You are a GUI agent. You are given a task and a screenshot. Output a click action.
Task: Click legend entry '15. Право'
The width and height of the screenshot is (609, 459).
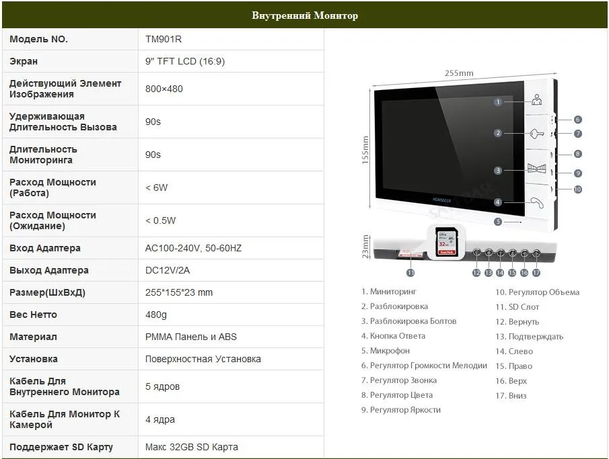click(x=514, y=366)
